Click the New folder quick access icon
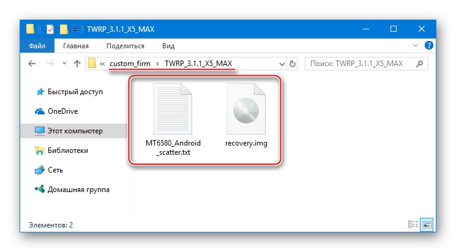Viewport: 456px width, 252px height. (64, 29)
